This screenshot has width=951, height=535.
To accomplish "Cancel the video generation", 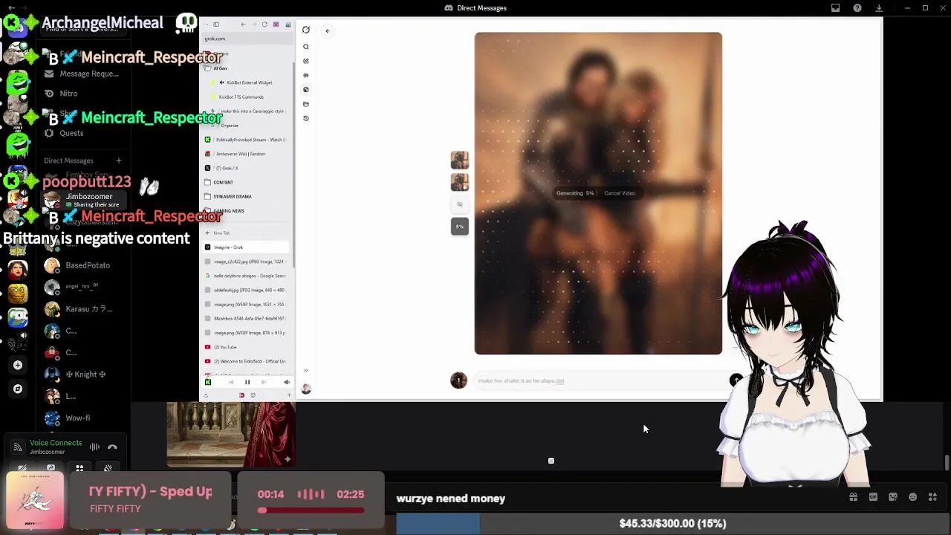I will point(620,193).
